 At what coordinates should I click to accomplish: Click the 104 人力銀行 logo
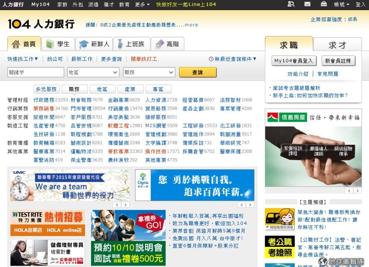click(x=41, y=24)
